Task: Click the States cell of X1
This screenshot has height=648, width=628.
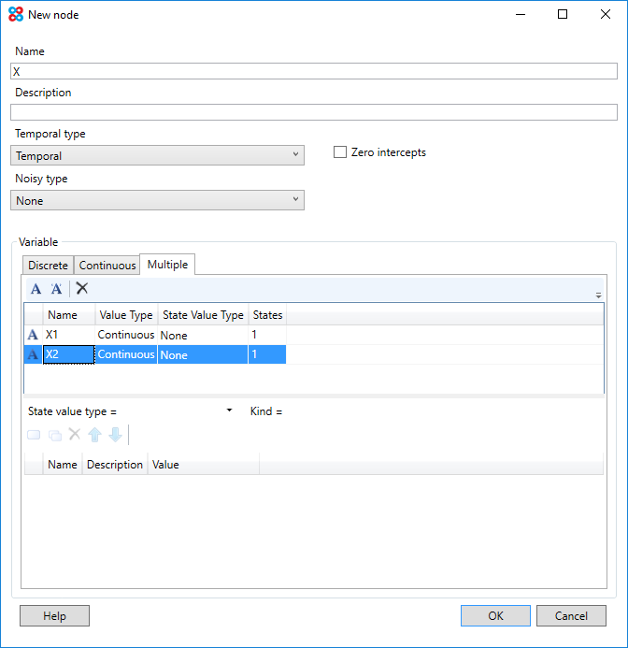Action: tap(267, 335)
